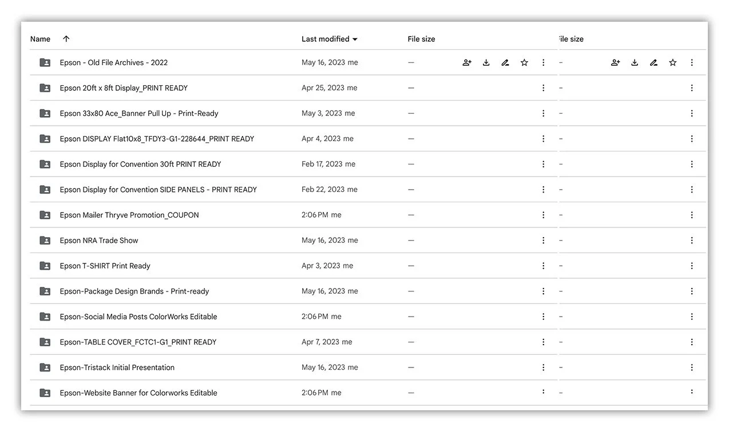
Task: Open far-right three-dot menu for Epson T-SHIRT Print Ready
Action: [x=692, y=266]
